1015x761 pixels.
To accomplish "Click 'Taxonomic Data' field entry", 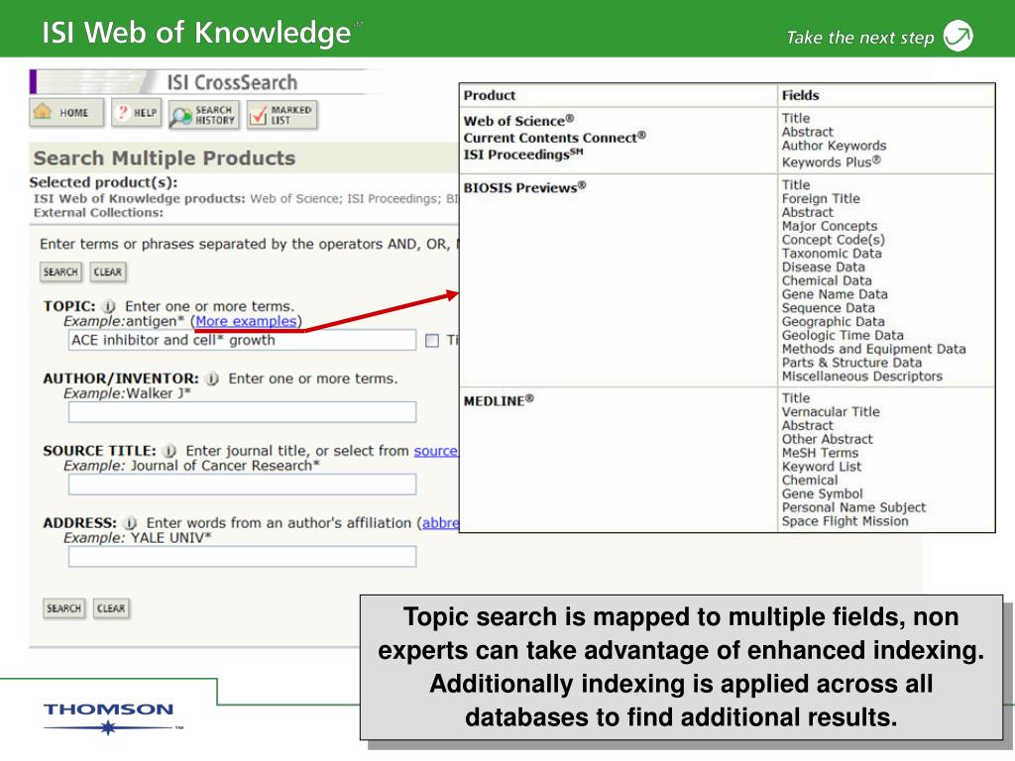I will tap(832, 253).
